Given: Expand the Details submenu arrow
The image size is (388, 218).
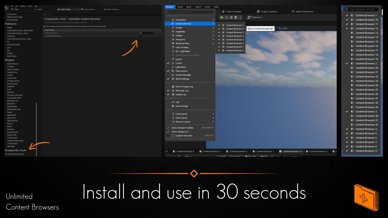Looking at the screenshot, I should (213, 28).
